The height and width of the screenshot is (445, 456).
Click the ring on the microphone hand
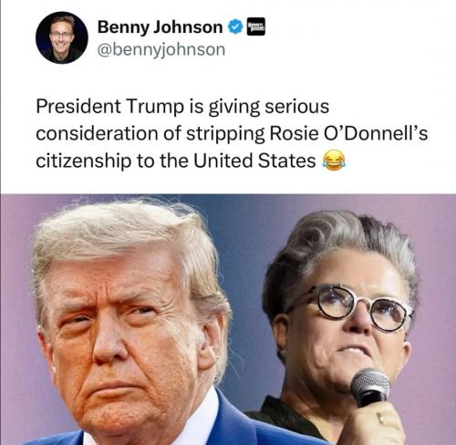click(380, 419)
